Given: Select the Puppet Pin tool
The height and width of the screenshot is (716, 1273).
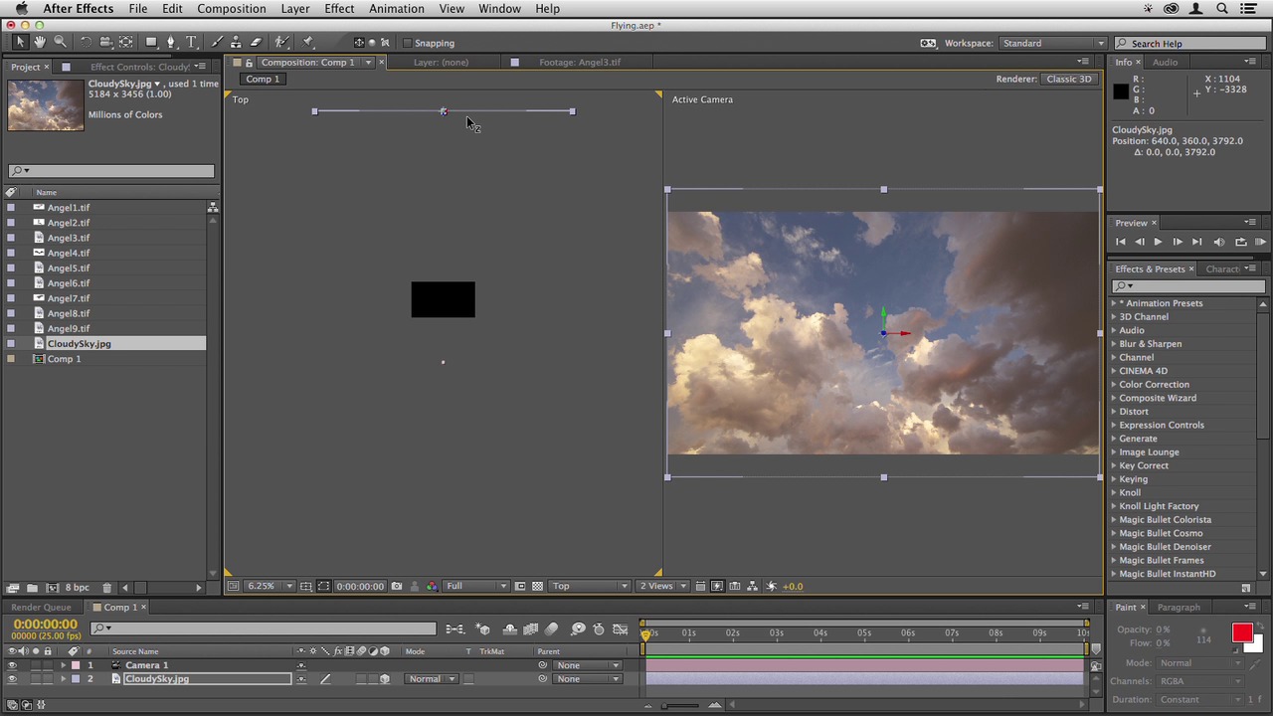Looking at the screenshot, I should tap(308, 42).
